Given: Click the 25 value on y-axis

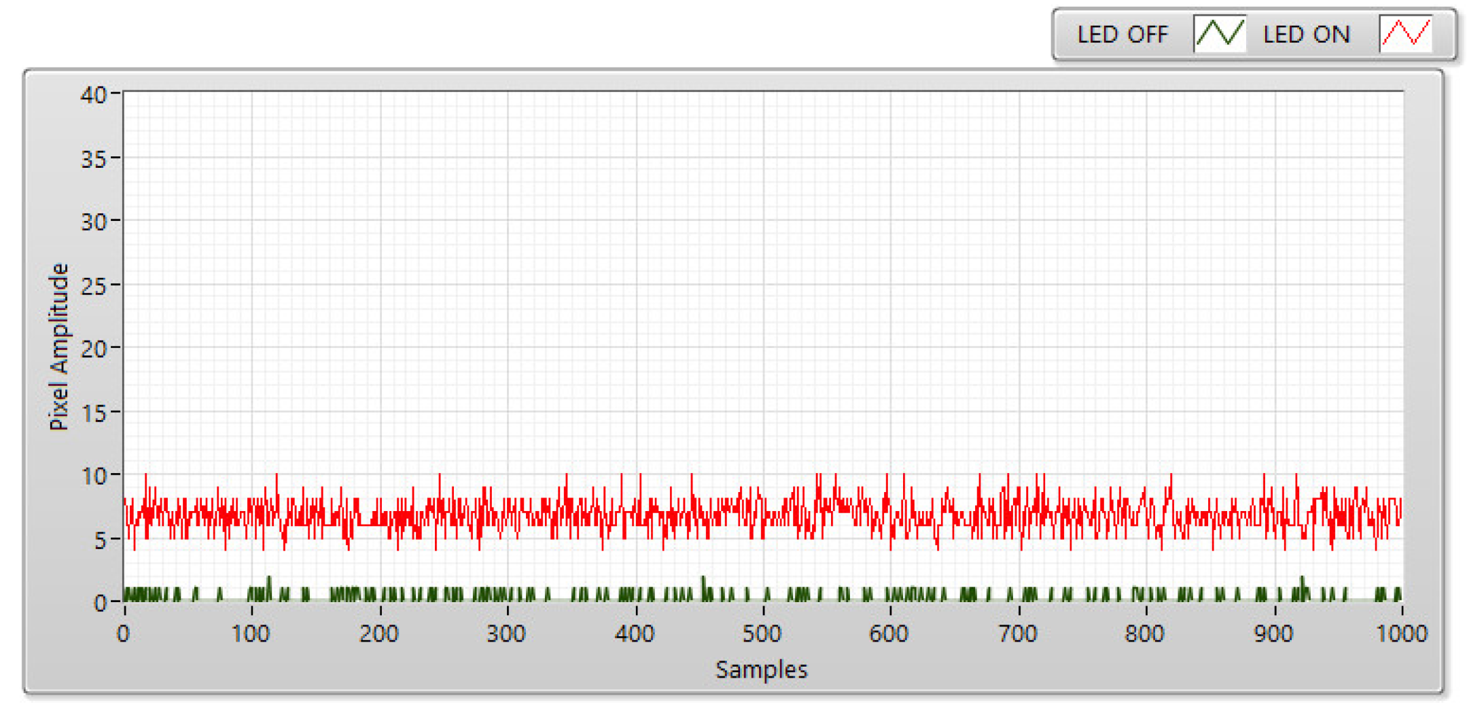Looking at the screenshot, I should coord(94,286).
